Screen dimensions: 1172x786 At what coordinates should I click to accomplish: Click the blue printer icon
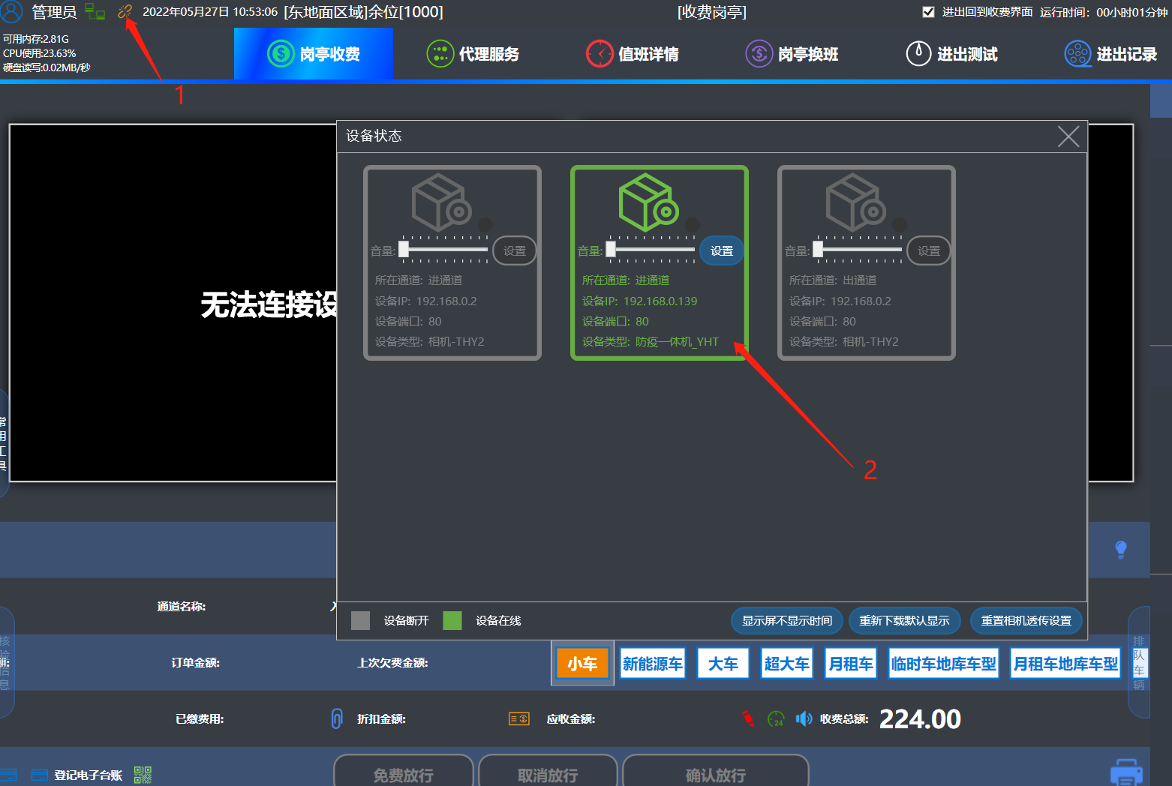tap(1126, 772)
